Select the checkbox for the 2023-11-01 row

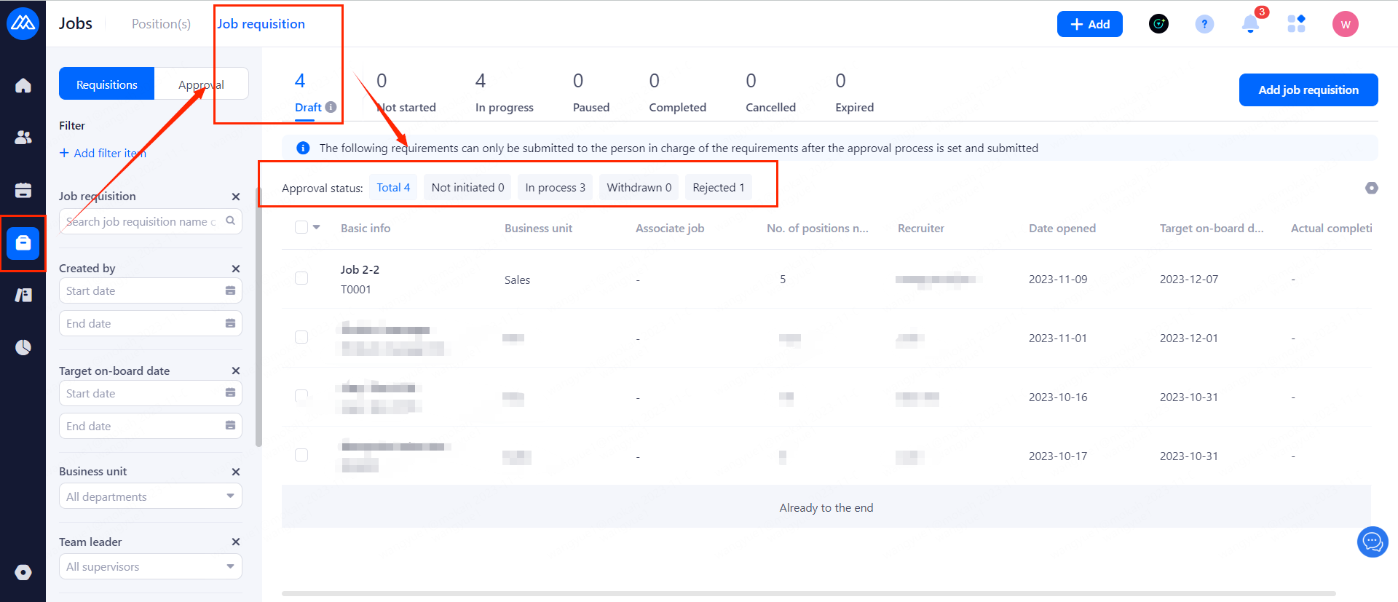301,337
